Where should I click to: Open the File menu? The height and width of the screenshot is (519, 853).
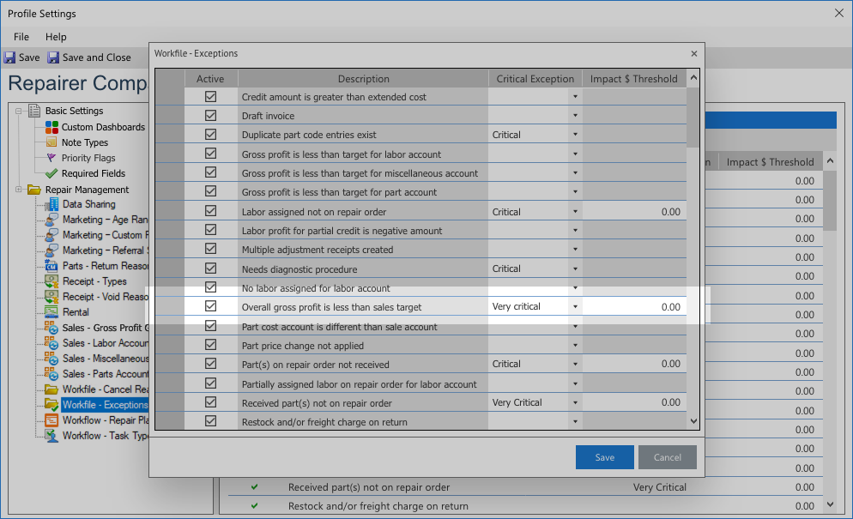pyautogui.click(x=21, y=37)
